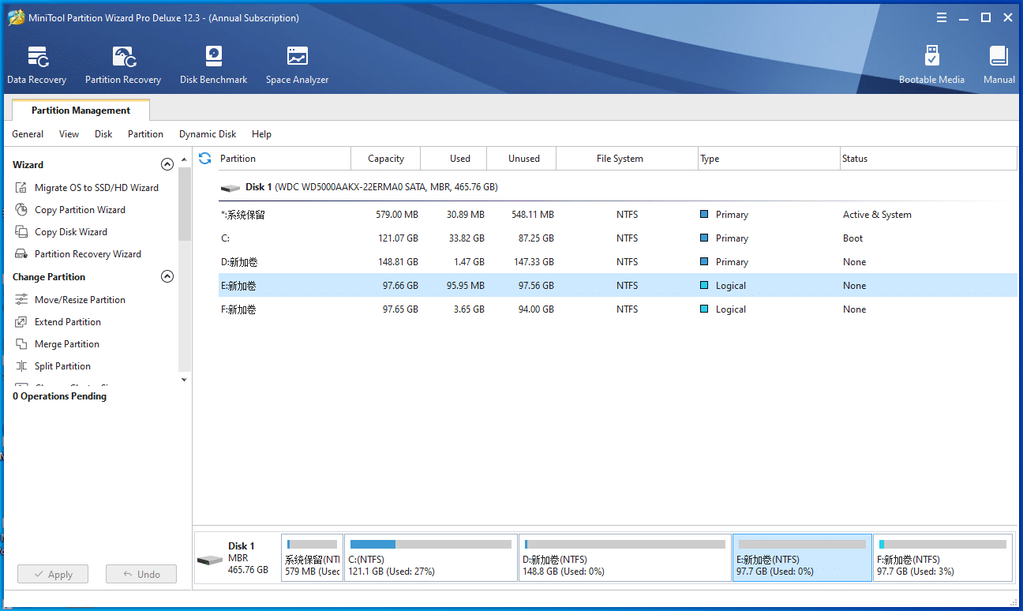Click the Disk 1 drive icon in partition list

pos(230,188)
